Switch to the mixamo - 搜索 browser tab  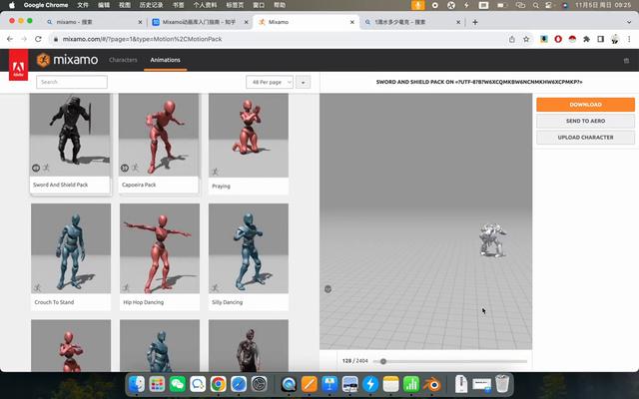pos(94,22)
